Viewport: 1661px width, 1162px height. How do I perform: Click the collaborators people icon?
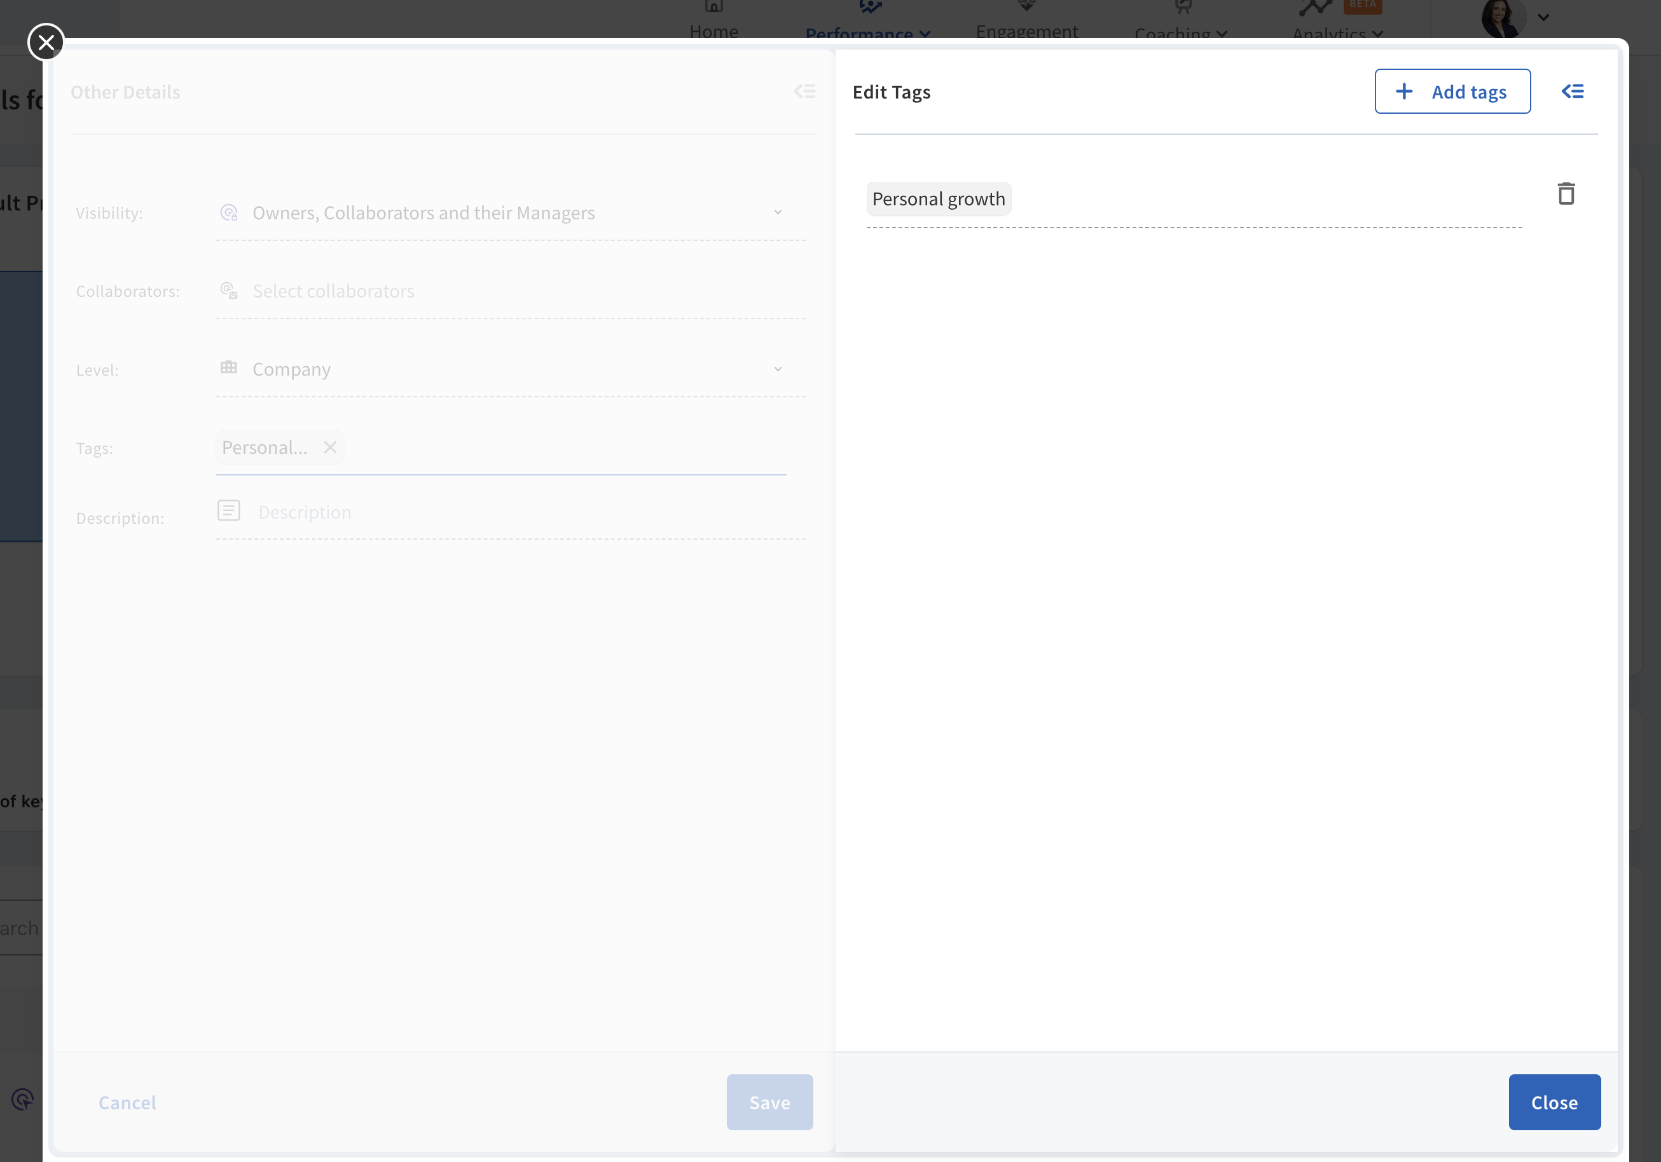[228, 290]
